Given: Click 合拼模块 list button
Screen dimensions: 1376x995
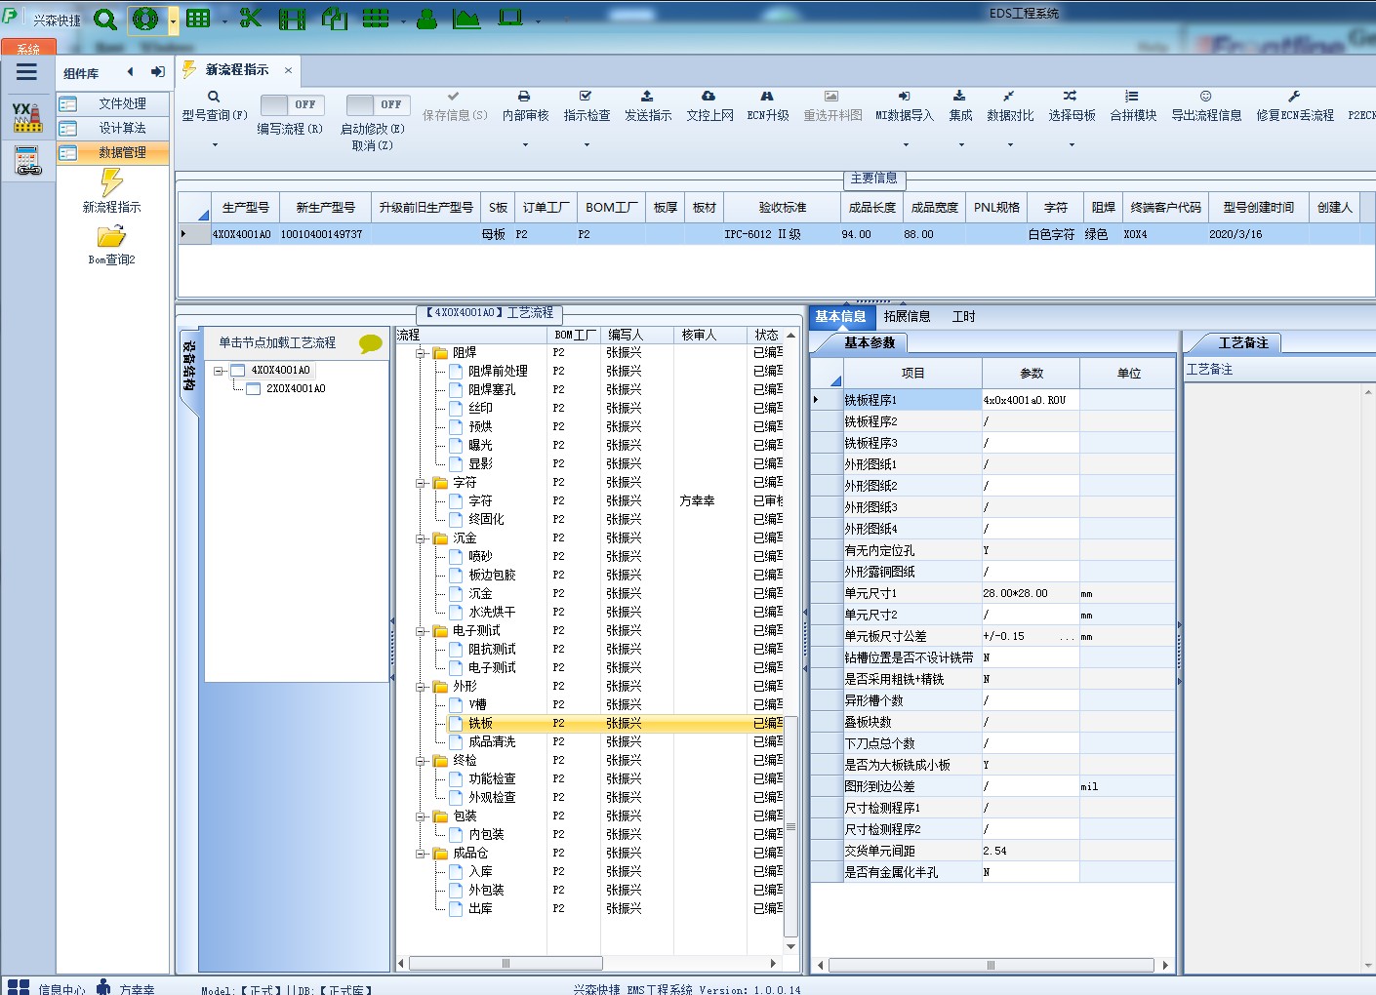Looking at the screenshot, I should [x=1133, y=106].
